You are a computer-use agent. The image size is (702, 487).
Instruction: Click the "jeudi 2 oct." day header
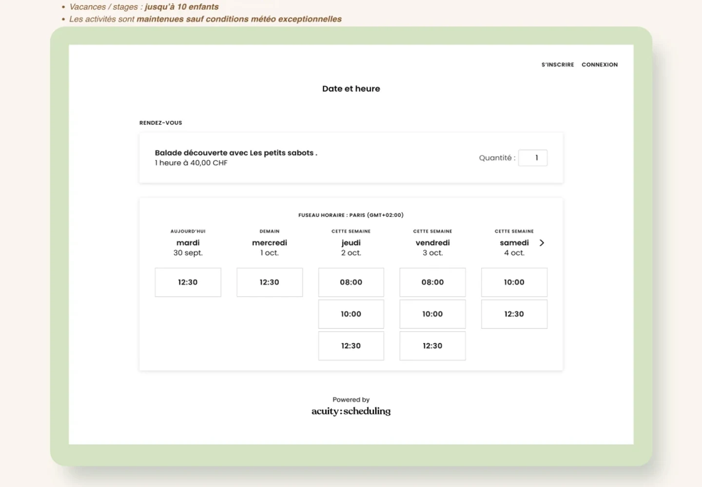(351, 247)
